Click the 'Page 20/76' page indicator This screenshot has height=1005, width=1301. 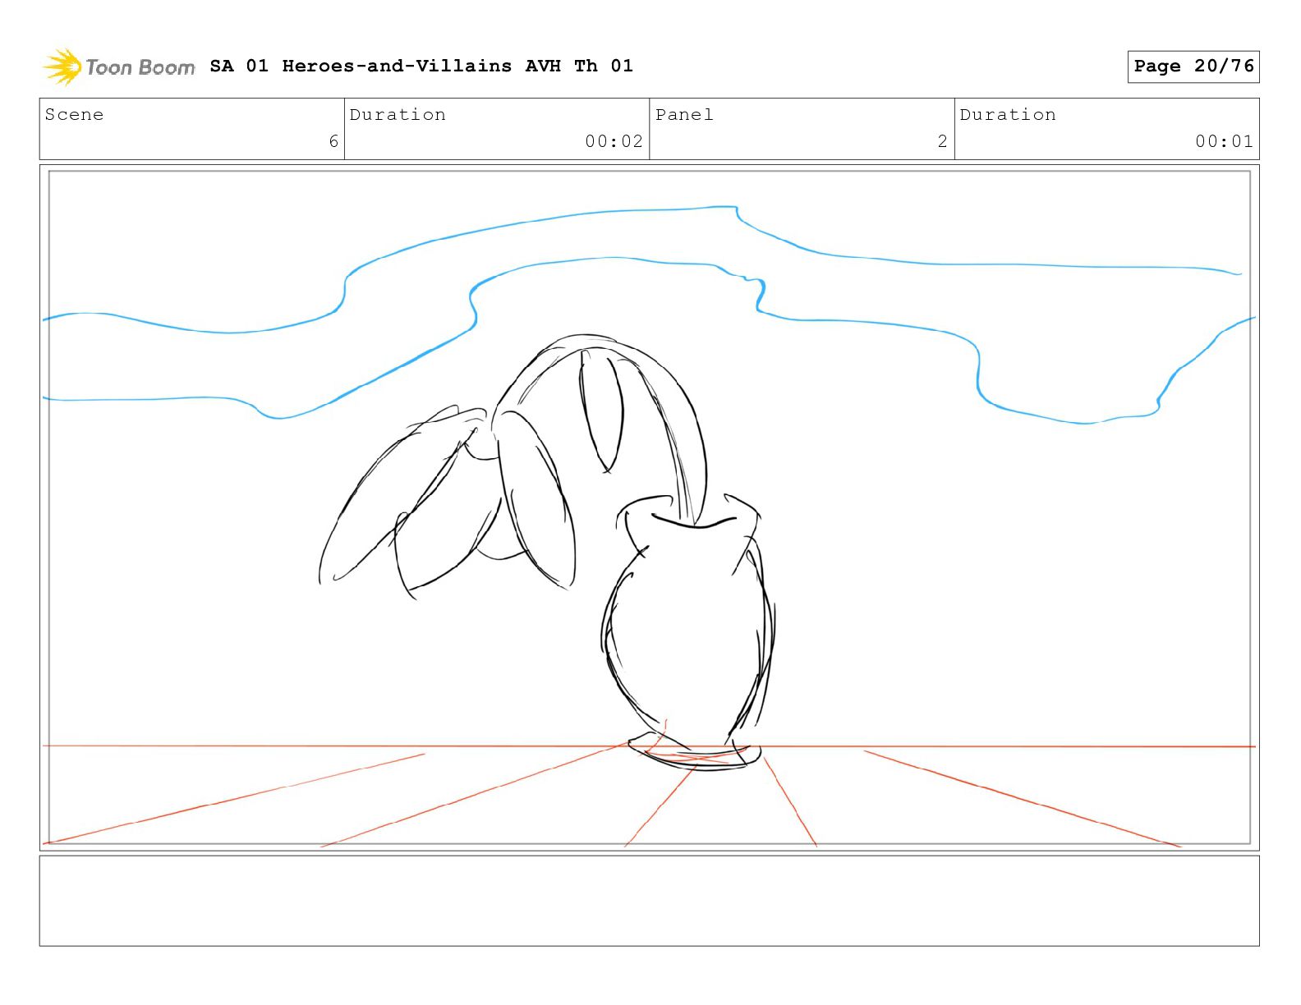tap(1193, 67)
